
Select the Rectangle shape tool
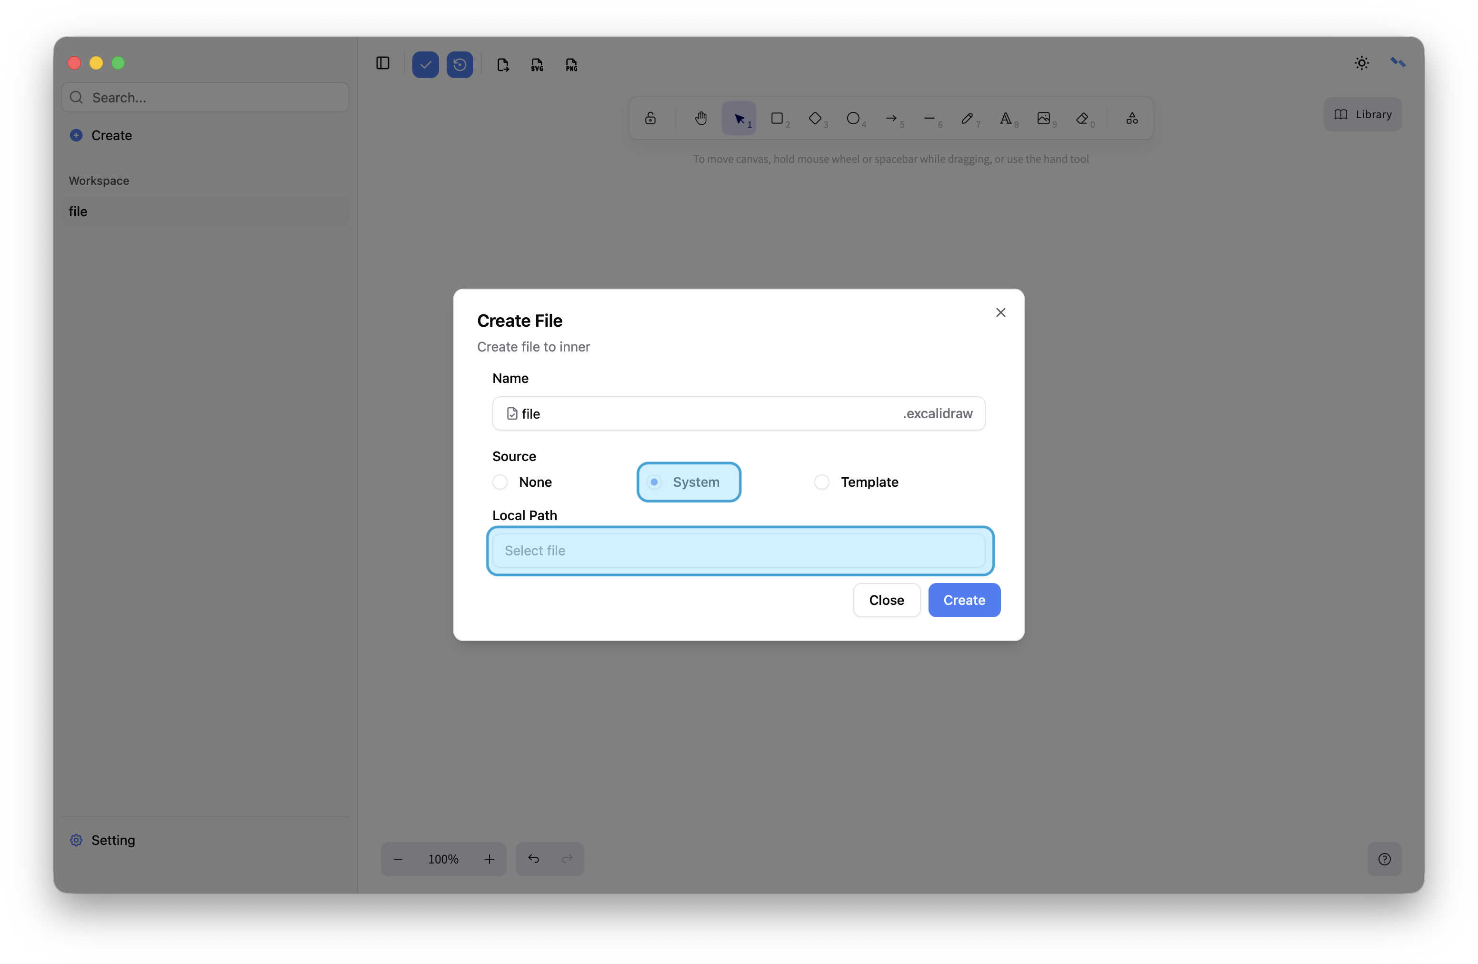coord(776,118)
